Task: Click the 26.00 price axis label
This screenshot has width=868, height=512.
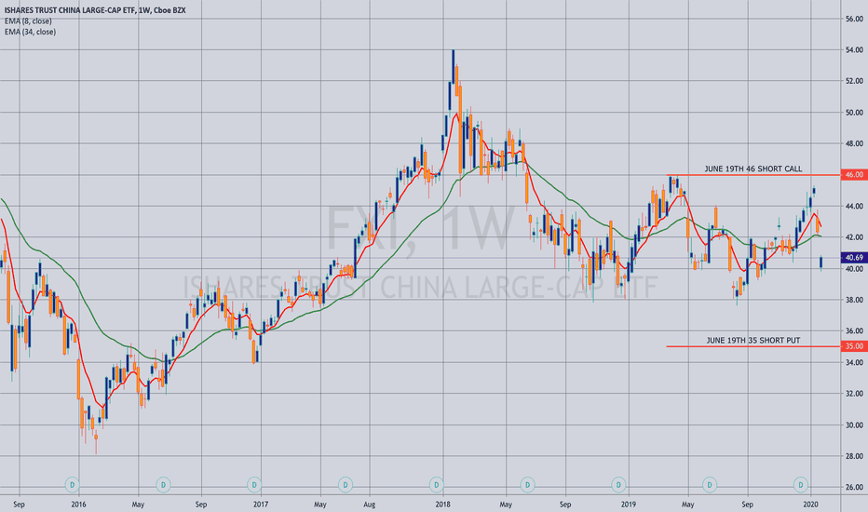Action: click(x=854, y=488)
